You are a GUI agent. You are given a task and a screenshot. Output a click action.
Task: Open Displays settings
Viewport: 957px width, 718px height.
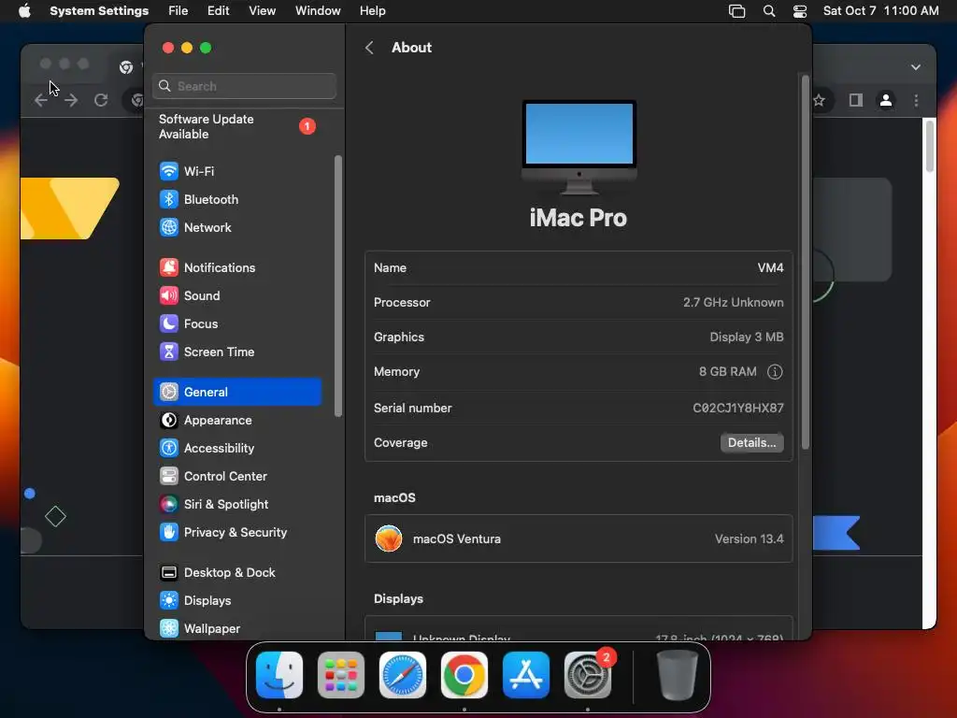pos(237,601)
